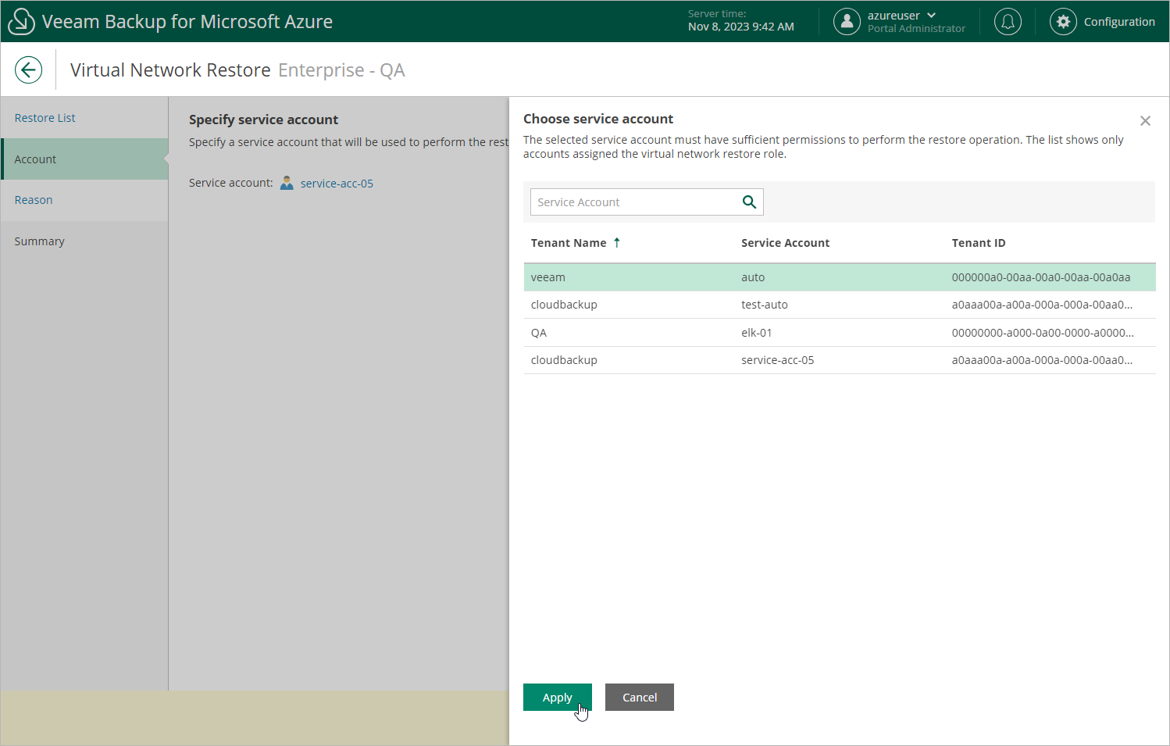Click the Cancel button
This screenshot has height=746, width=1170.
point(640,698)
